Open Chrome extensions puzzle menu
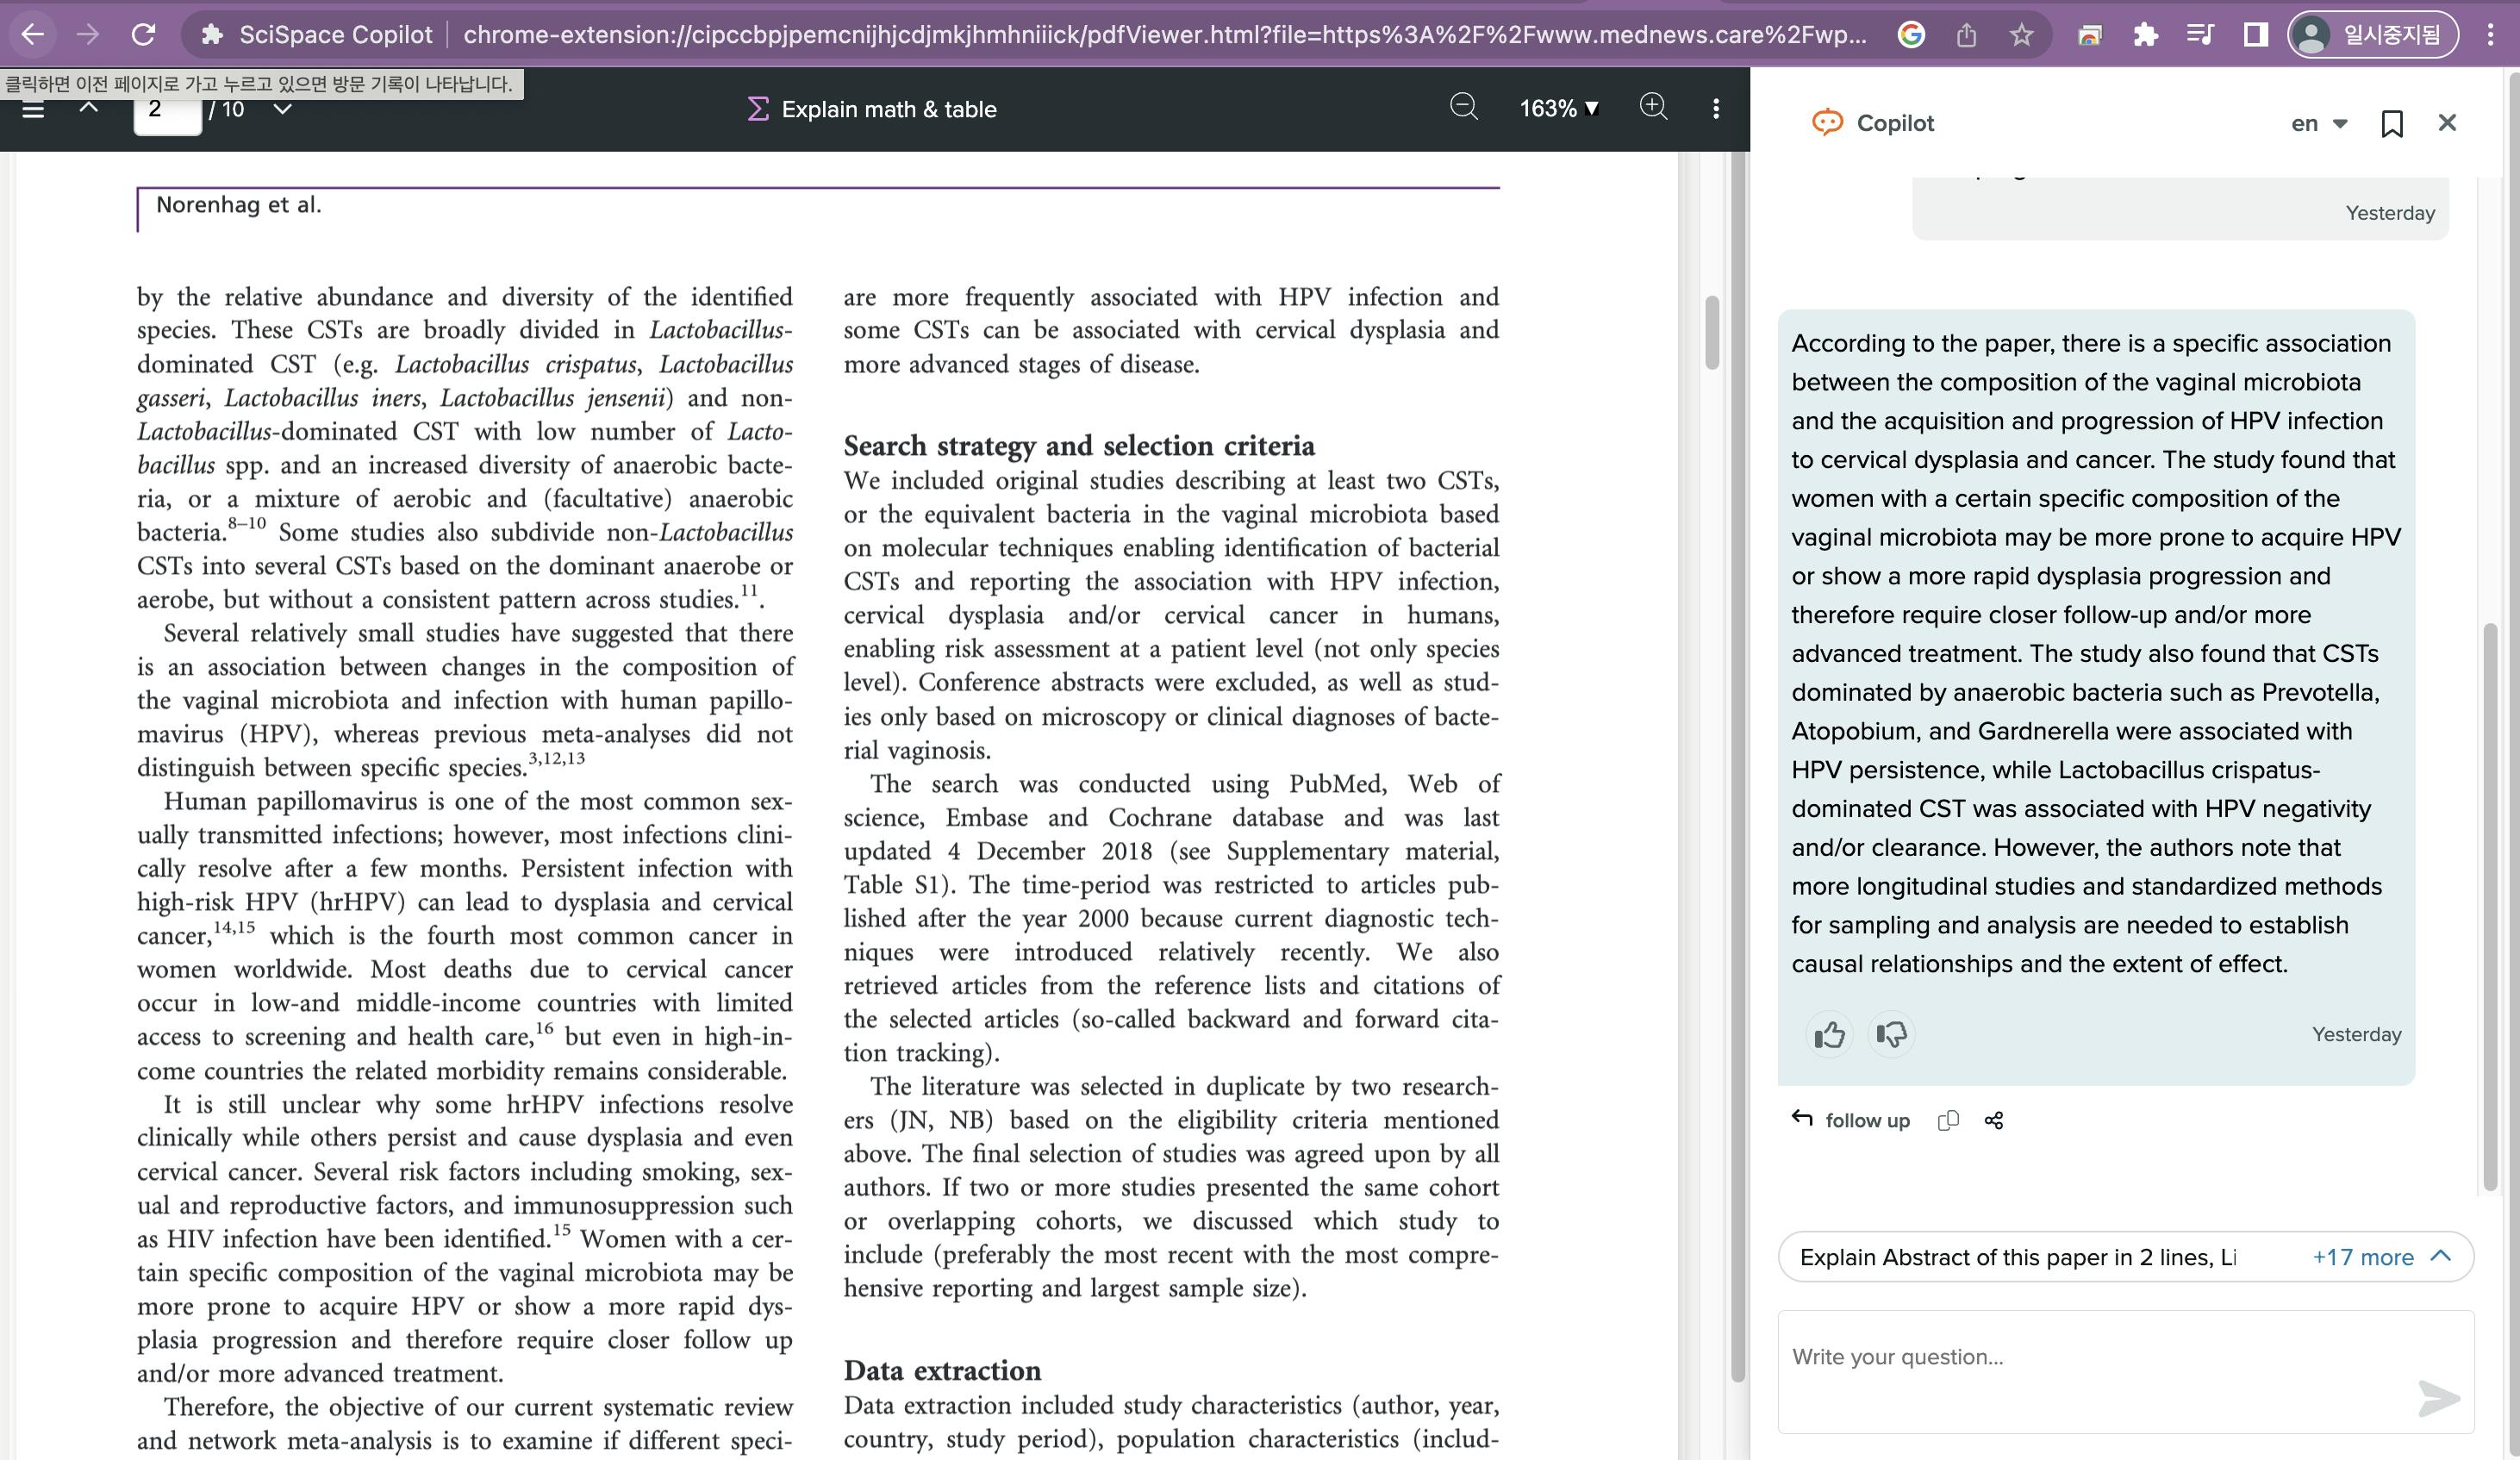This screenshot has height=1460, width=2520. coord(2144,35)
